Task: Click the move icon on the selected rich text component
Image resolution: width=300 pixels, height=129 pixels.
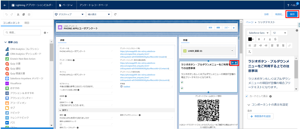Action: click(x=233, y=63)
